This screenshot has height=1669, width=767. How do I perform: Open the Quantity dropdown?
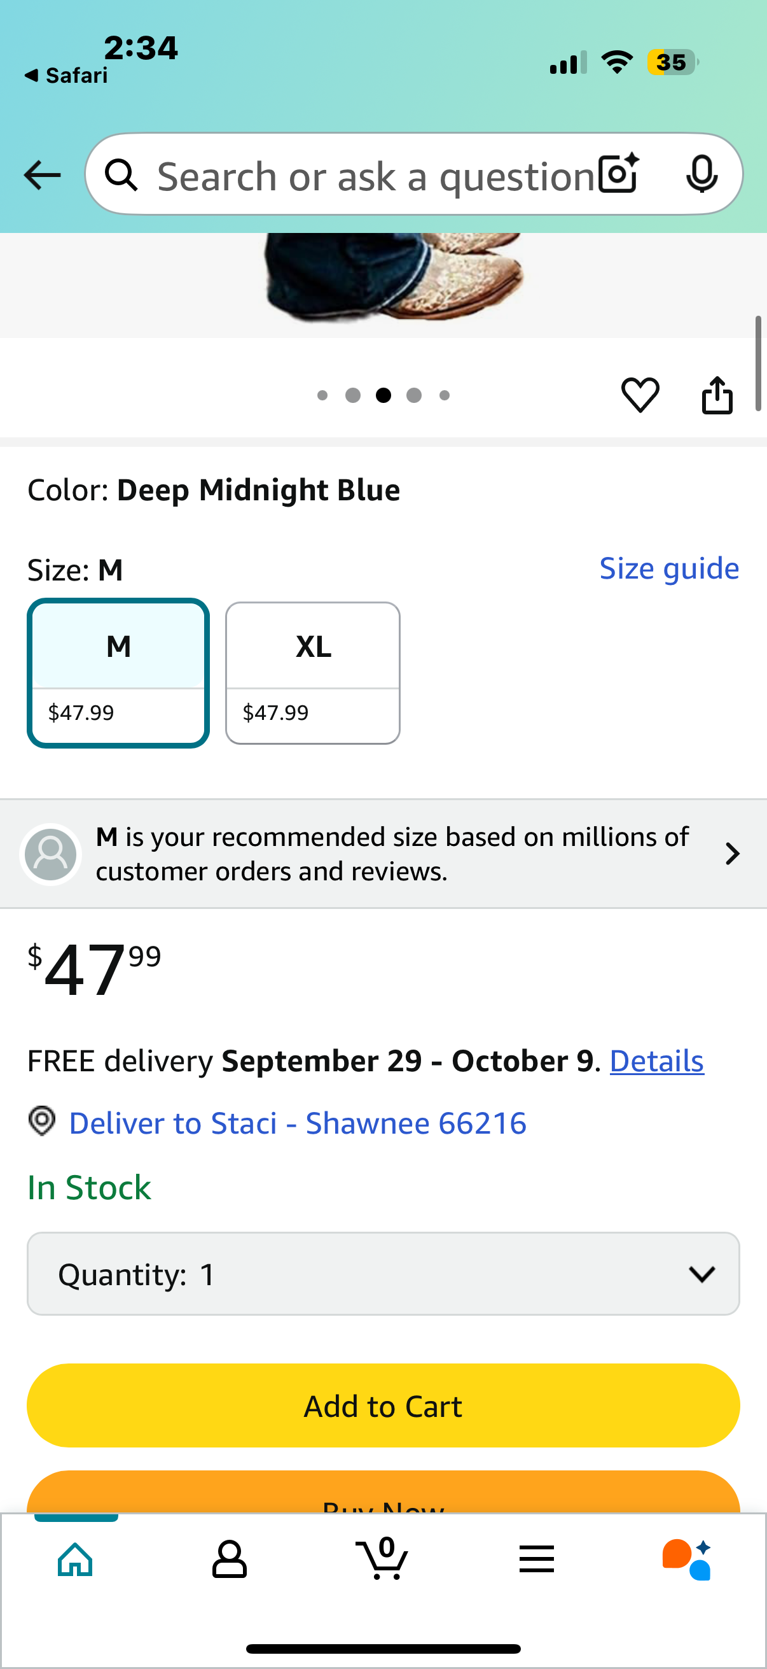tap(383, 1274)
